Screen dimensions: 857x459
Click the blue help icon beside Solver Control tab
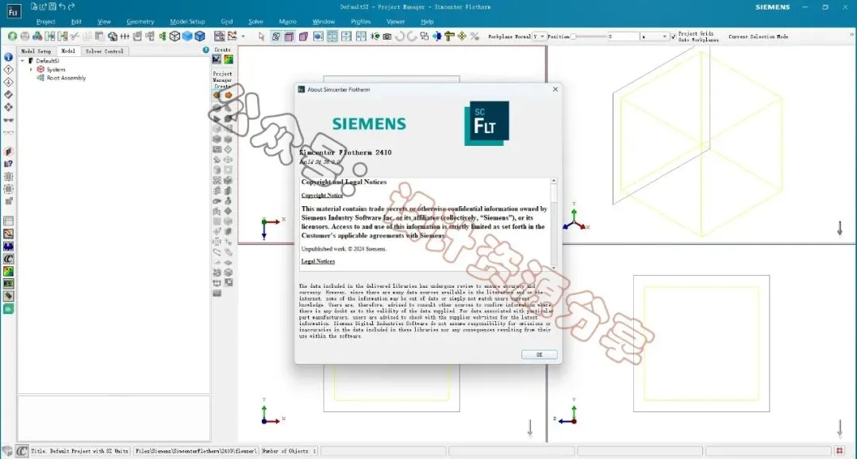[206, 50]
